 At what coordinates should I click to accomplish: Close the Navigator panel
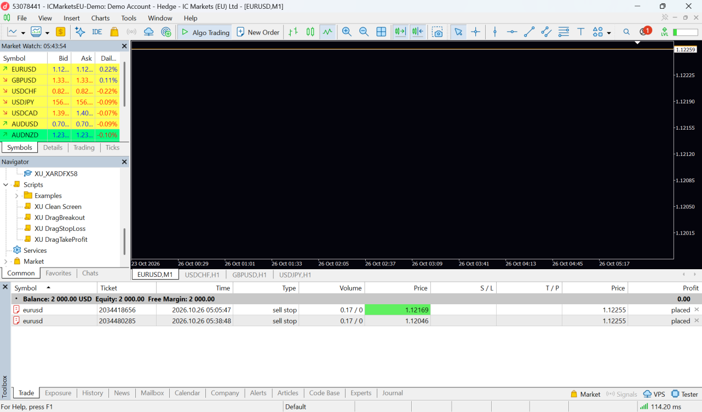[124, 162]
